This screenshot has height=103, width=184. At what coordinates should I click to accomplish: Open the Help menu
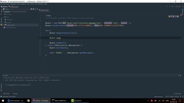[x=45, y=4]
